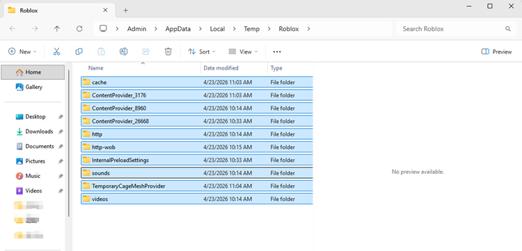The height and width of the screenshot is (251, 522).
Task: Click the search magnifier icon
Action: click(507, 29)
